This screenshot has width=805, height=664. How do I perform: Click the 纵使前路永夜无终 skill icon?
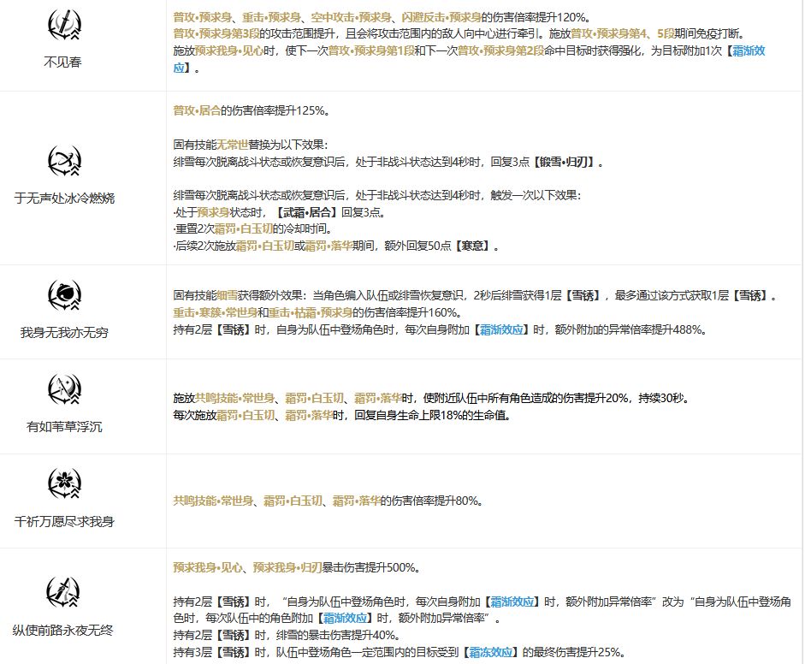click(x=64, y=592)
